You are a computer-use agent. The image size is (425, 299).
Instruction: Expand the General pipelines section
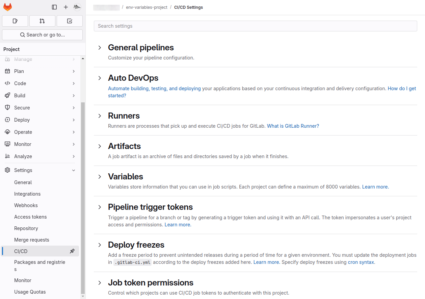(x=100, y=48)
